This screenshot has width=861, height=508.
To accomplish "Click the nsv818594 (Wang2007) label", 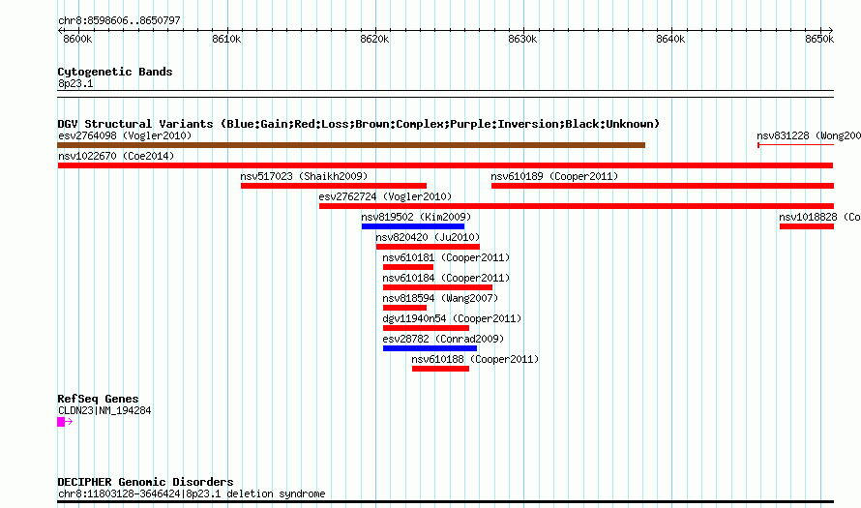I will click(440, 298).
